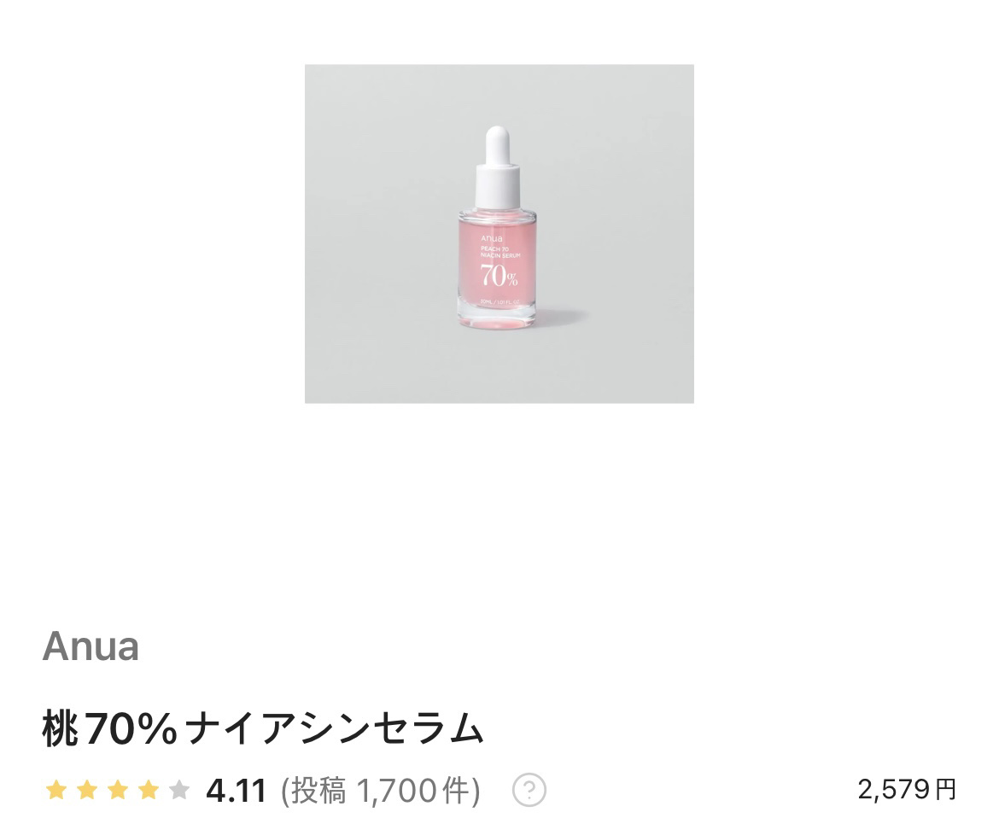
Task: Open the Anua brand link
Action: point(91,646)
